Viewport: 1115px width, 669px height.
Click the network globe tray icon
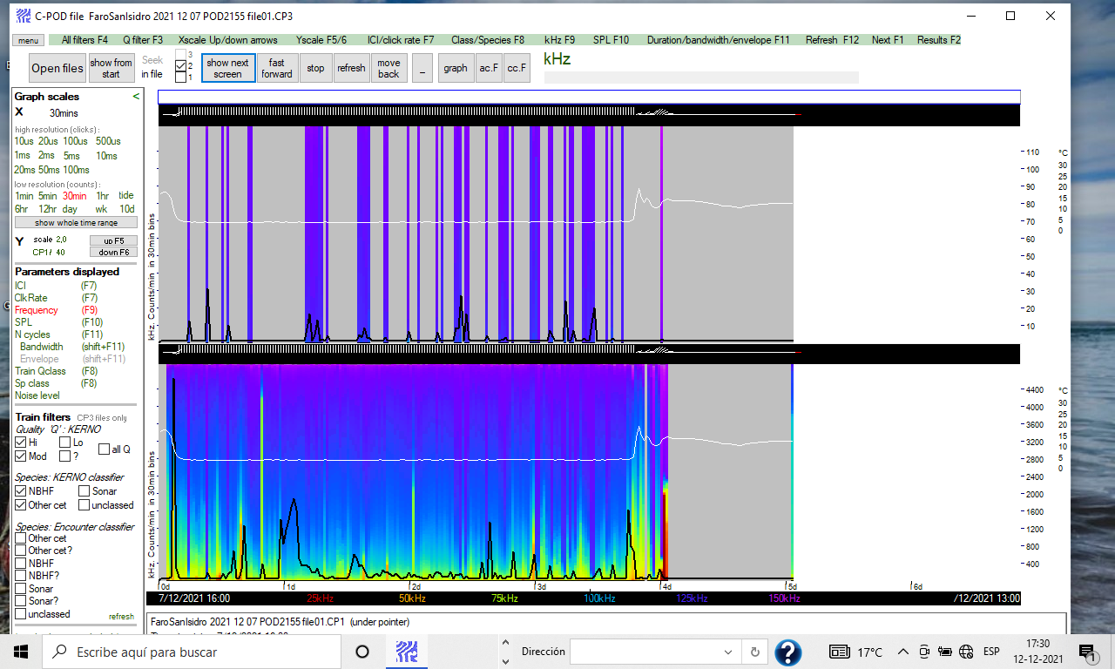tap(965, 652)
